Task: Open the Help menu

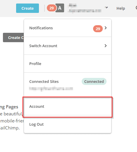Action: tap(121, 8)
